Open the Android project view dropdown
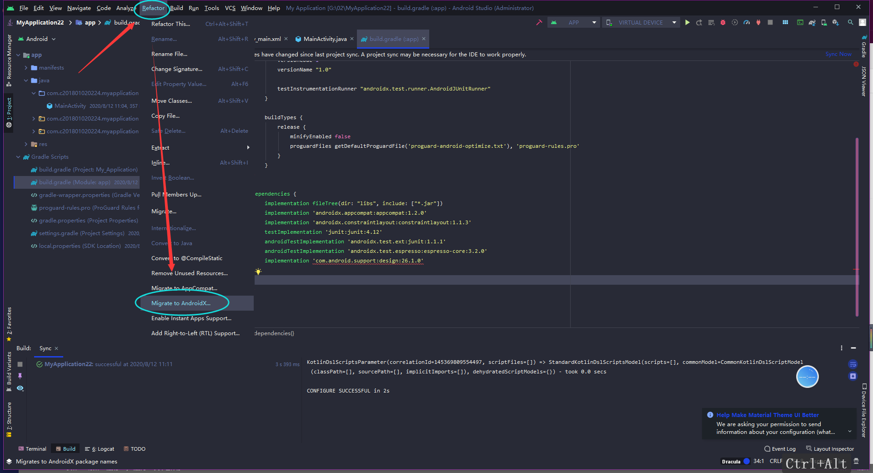Image resolution: width=873 pixels, height=473 pixels. [x=37, y=39]
